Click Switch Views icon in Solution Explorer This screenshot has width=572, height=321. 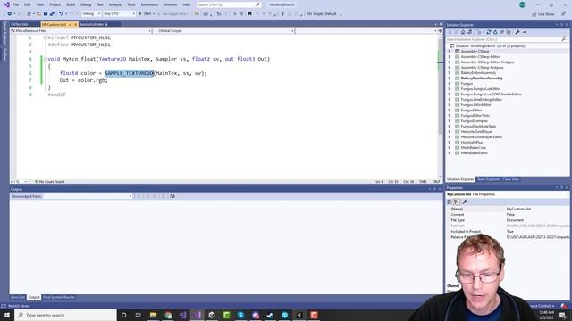469,32
